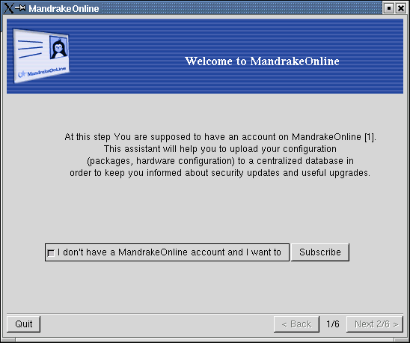The width and height of the screenshot is (410, 343).
Task: Click the MandrakeOnline title bar text
Action: click(x=64, y=9)
